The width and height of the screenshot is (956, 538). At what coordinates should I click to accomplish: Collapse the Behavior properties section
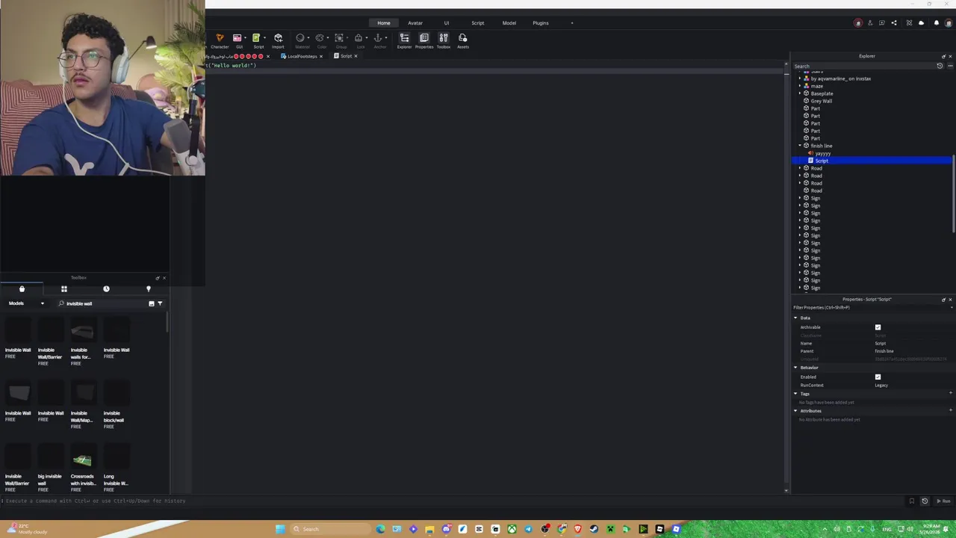click(795, 368)
